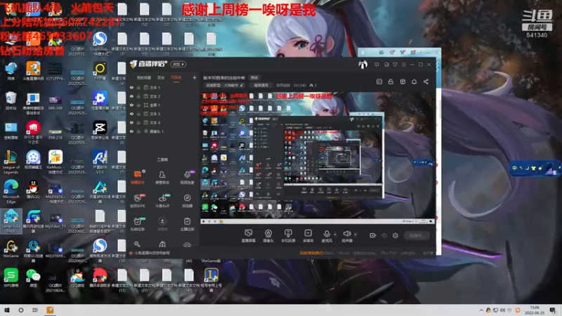Open the 礼物任务 tool
The image size is (562, 316).
[137, 224]
